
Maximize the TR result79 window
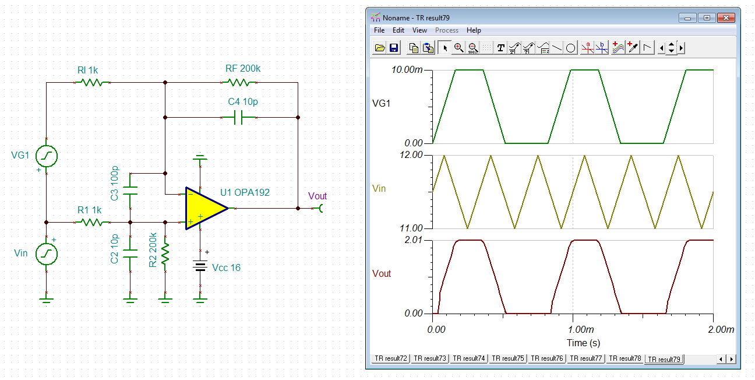pyautogui.click(x=706, y=17)
